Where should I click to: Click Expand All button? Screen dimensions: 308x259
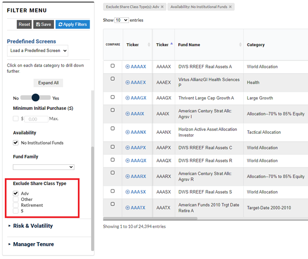click(x=48, y=83)
